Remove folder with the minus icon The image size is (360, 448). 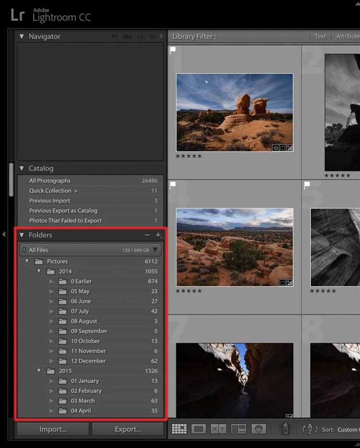pos(147,235)
